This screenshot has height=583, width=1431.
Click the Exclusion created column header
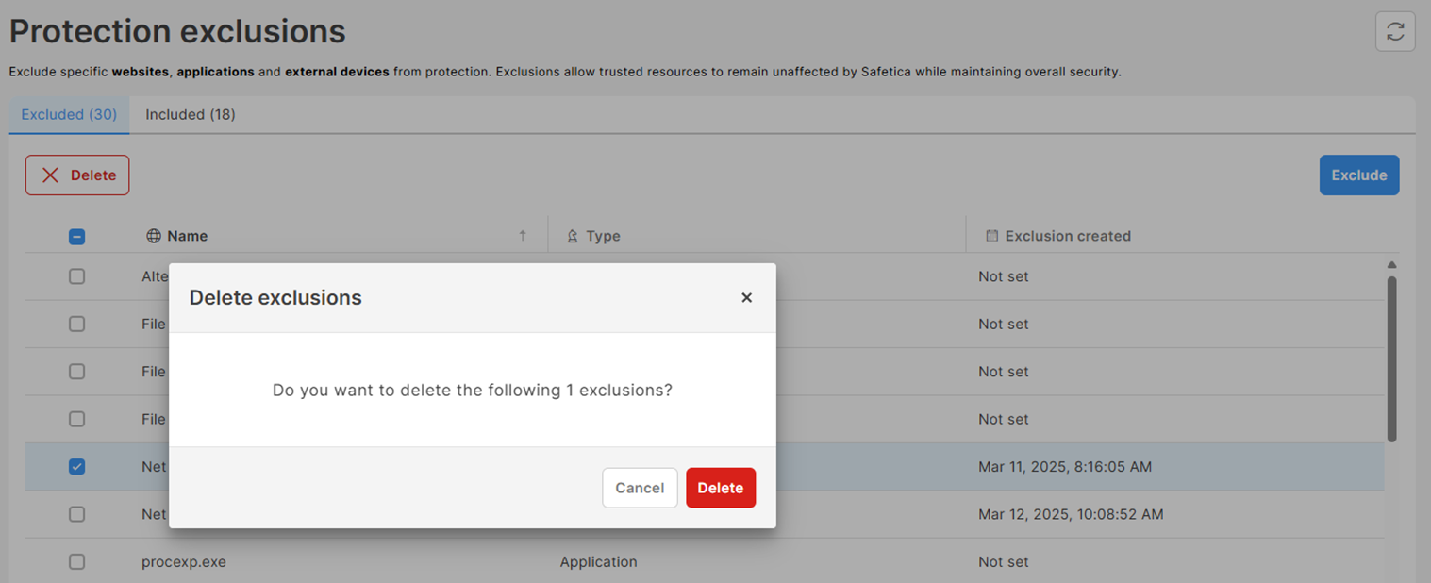(x=1068, y=236)
